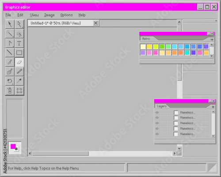This screenshot has width=221, height=177.
Task: Select the lavender swatch starting second row
Action: (x=143, y=53)
